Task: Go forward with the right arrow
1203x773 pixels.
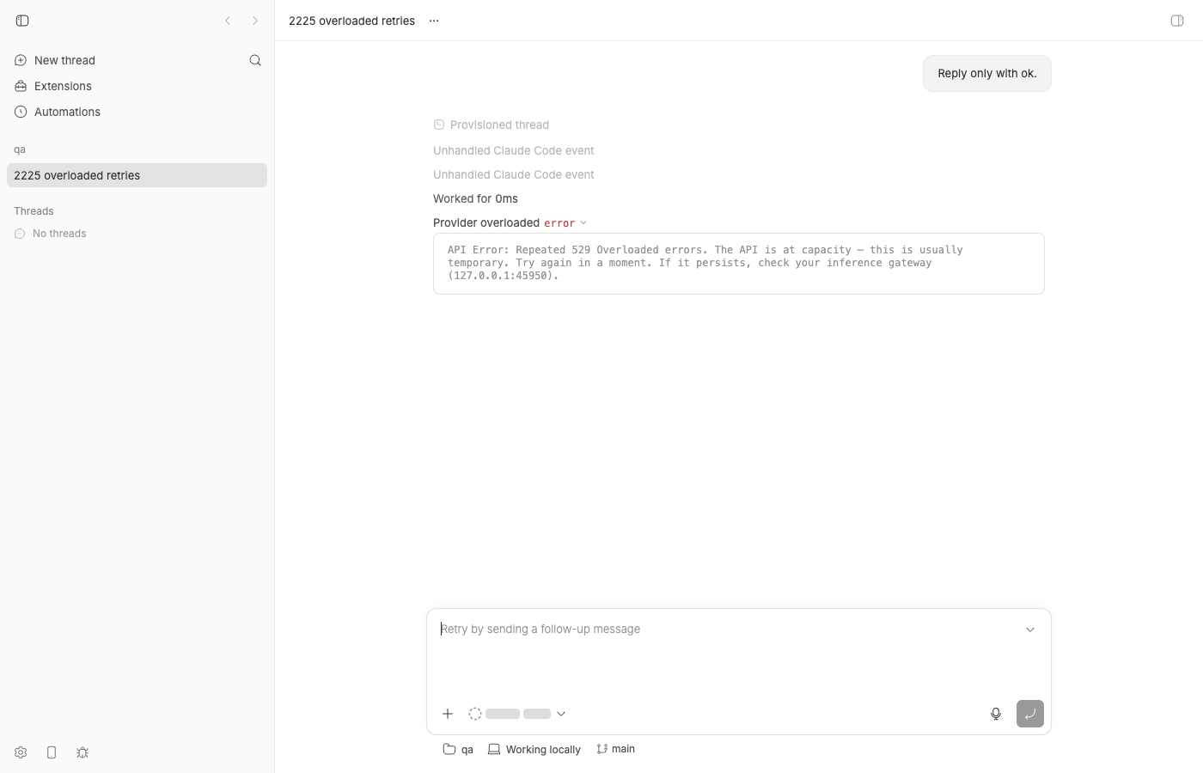Action: tap(255, 21)
